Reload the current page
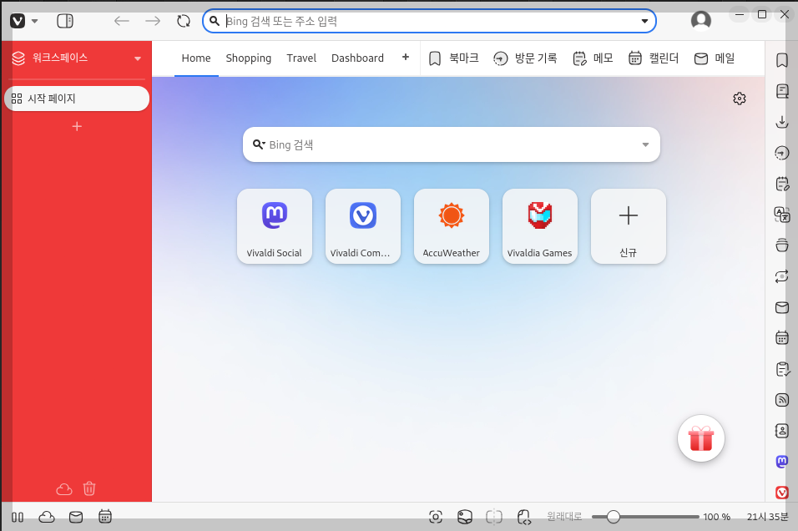 pos(184,21)
